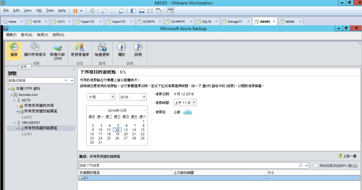This screenshot has width=362, height=190.
Task: Open the 動作(A) action menu
Action: coord(27,35)
